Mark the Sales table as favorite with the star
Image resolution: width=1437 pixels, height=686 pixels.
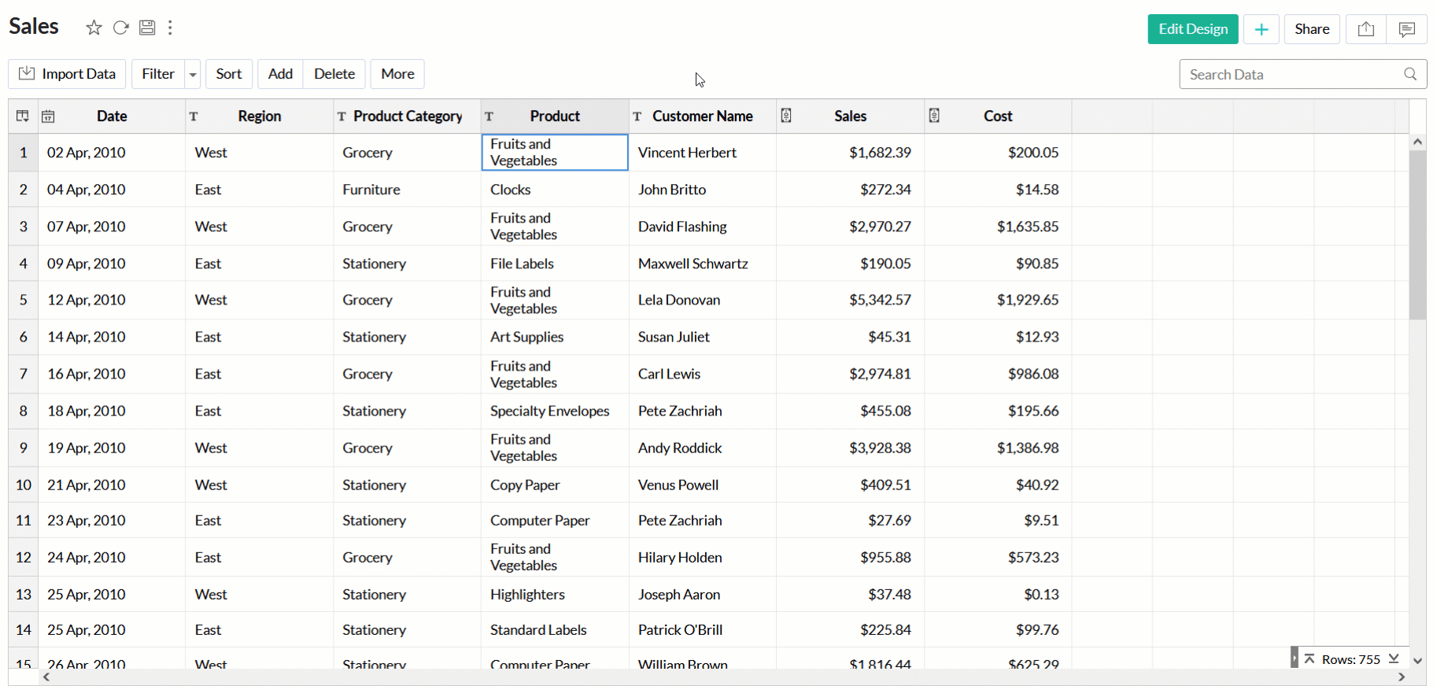[94, 28]
